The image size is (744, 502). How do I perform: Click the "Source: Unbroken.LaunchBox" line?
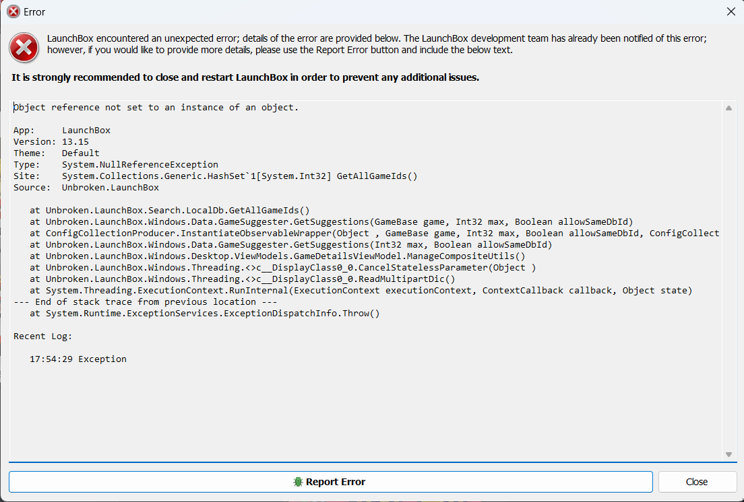tap(86, 187)
